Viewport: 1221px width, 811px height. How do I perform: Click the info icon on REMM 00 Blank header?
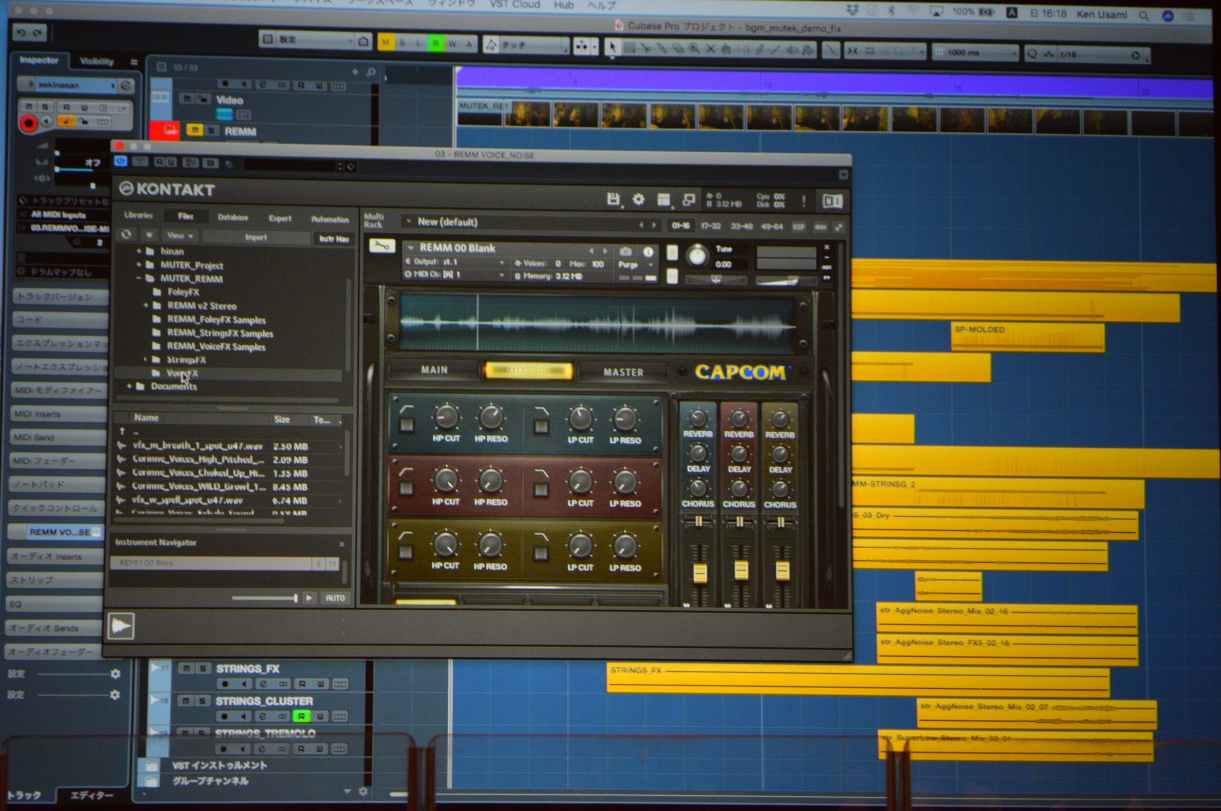coord(648,252)
